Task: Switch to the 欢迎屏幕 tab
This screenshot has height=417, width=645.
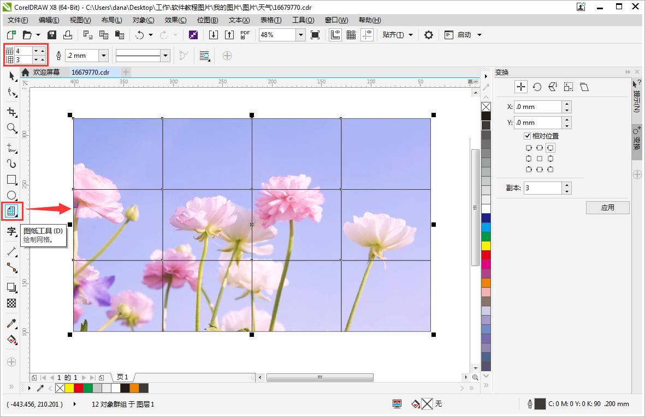Action: (x=46, y=72)
